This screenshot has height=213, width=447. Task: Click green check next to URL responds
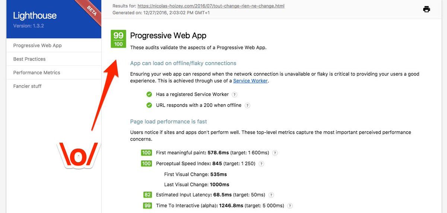tap(149, 105)
